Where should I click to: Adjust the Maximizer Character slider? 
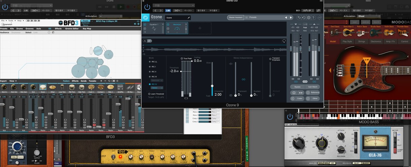coord(212,86)
